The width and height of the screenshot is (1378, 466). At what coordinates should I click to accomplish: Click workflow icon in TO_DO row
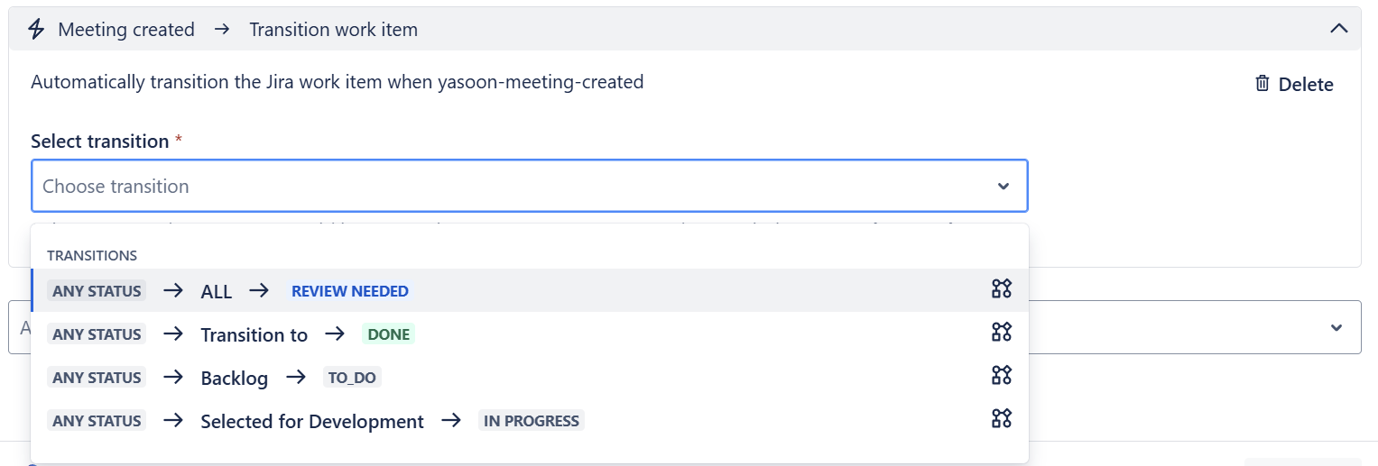tap(1001, 376)
